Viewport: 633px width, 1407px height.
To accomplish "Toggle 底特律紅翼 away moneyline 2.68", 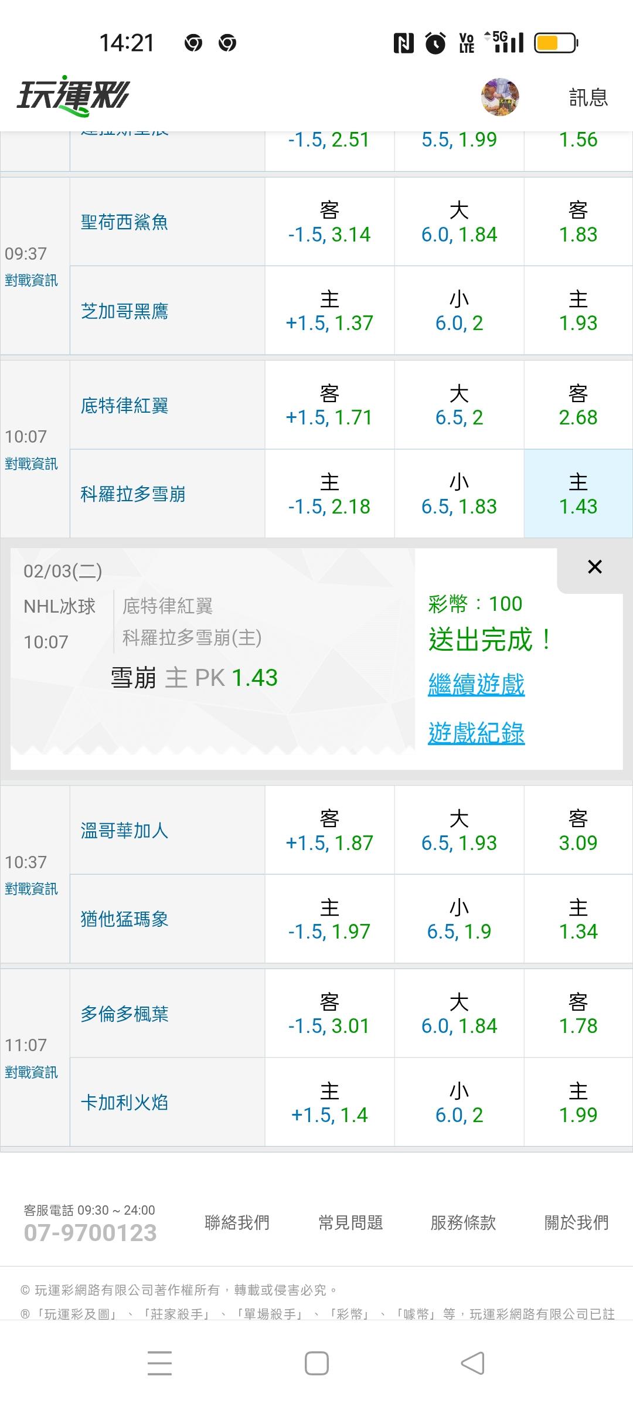I will coord(578,405).
